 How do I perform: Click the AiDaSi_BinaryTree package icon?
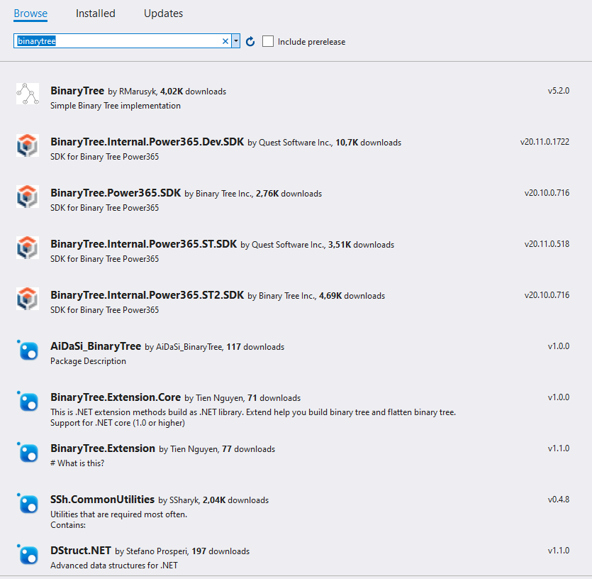point(28,350)
